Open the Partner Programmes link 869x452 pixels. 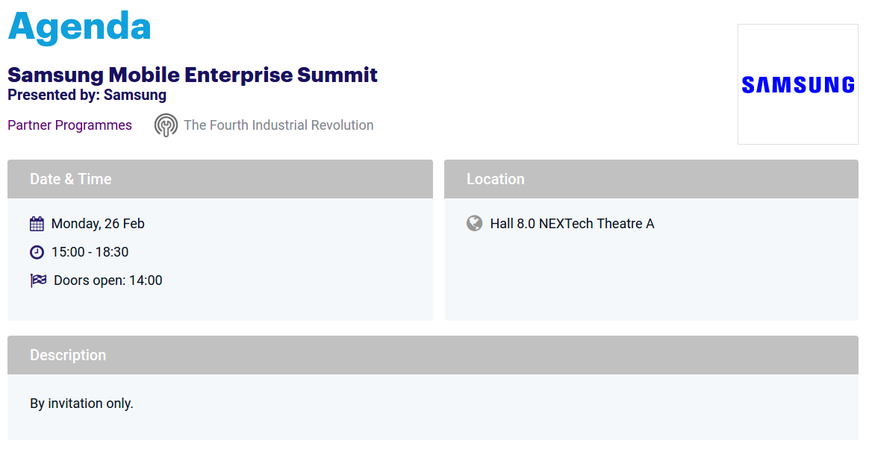[69, 125]
